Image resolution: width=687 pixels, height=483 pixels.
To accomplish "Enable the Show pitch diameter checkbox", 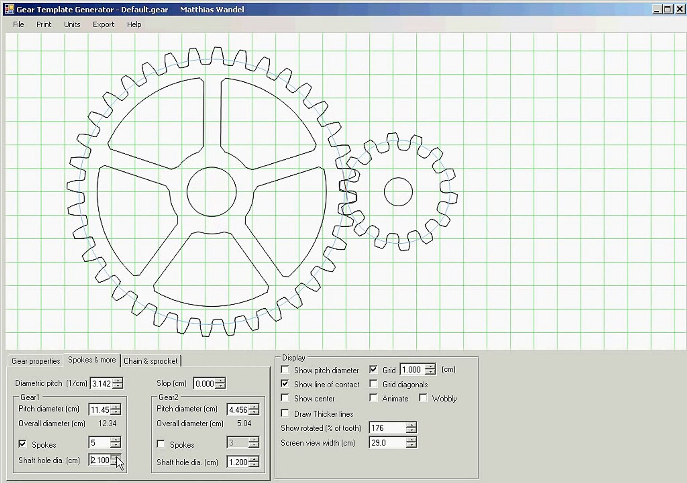I will pyautogui.click(x=285, y=370).
